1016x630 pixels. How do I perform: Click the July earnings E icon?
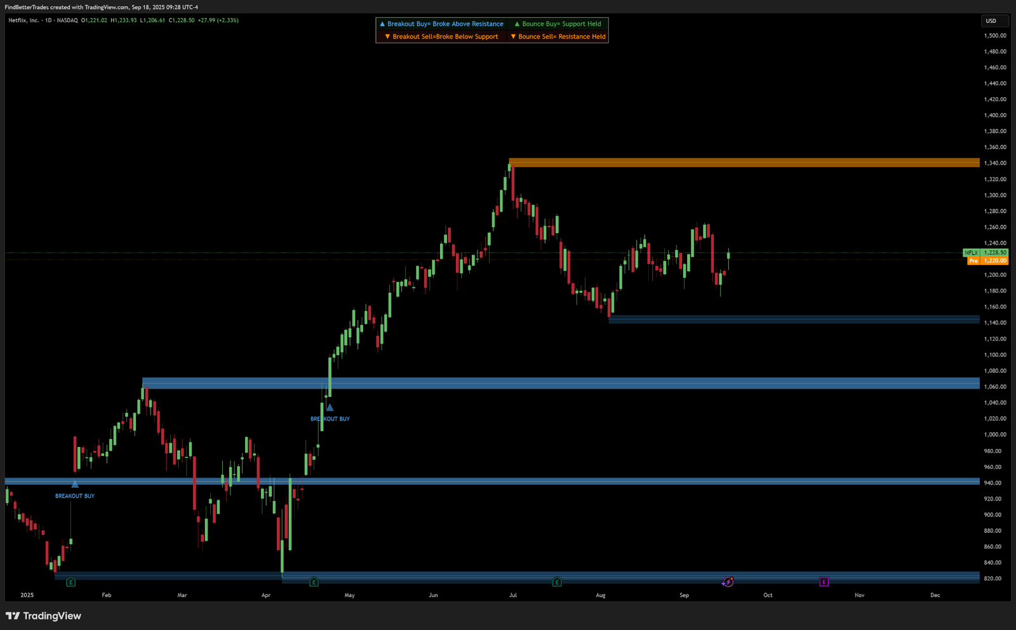557,582
